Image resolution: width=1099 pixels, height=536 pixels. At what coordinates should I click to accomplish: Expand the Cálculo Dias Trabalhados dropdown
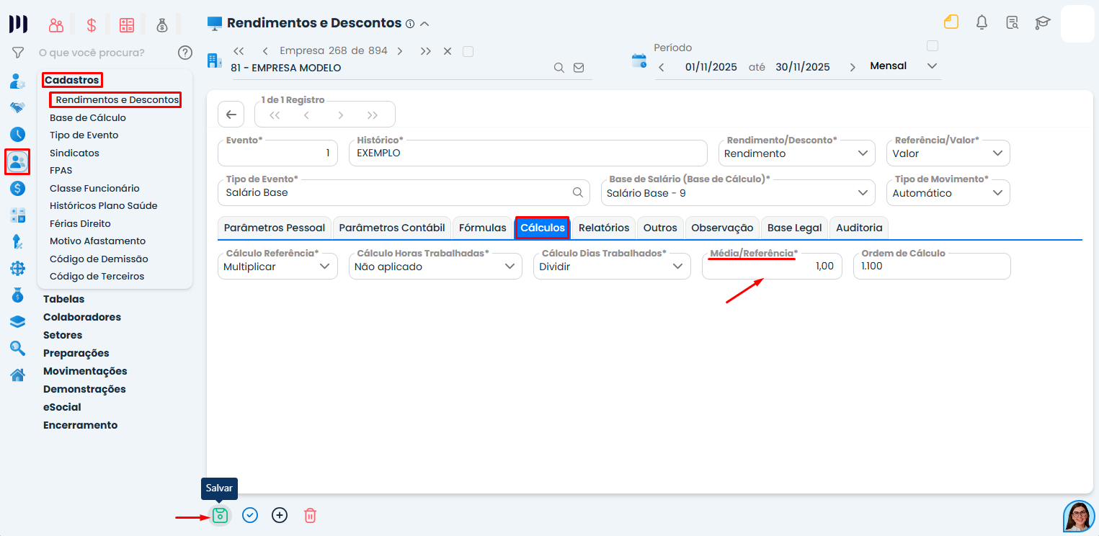pyautogui.click(x=609, y=267)
